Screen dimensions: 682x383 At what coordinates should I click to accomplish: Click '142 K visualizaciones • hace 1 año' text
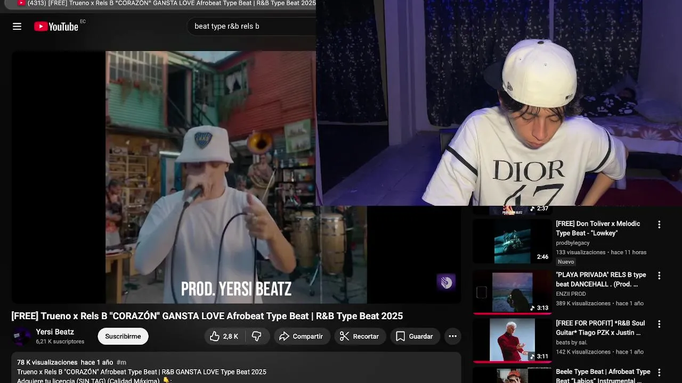point(599,352)
